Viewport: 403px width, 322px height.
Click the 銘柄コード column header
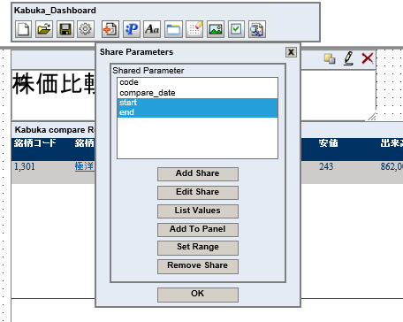point(35,143)
